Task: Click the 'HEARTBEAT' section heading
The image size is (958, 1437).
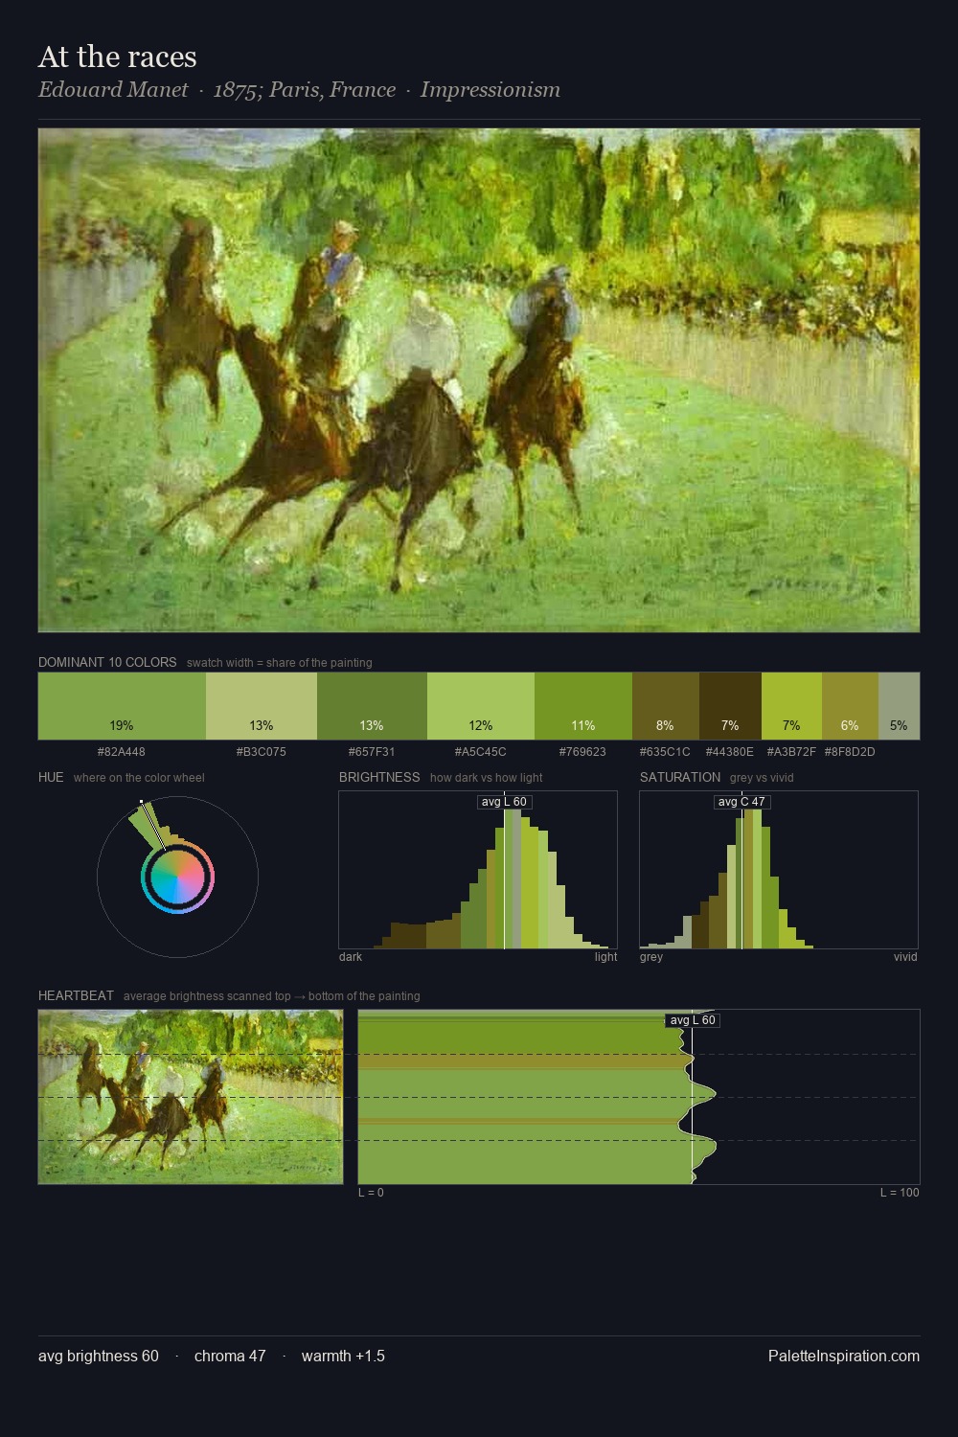Action: pos(76,995)
